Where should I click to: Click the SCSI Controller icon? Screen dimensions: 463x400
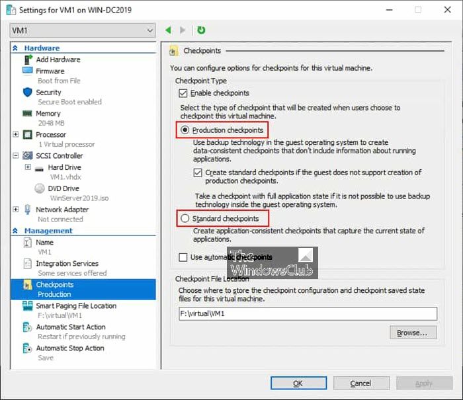pos(28,155)
